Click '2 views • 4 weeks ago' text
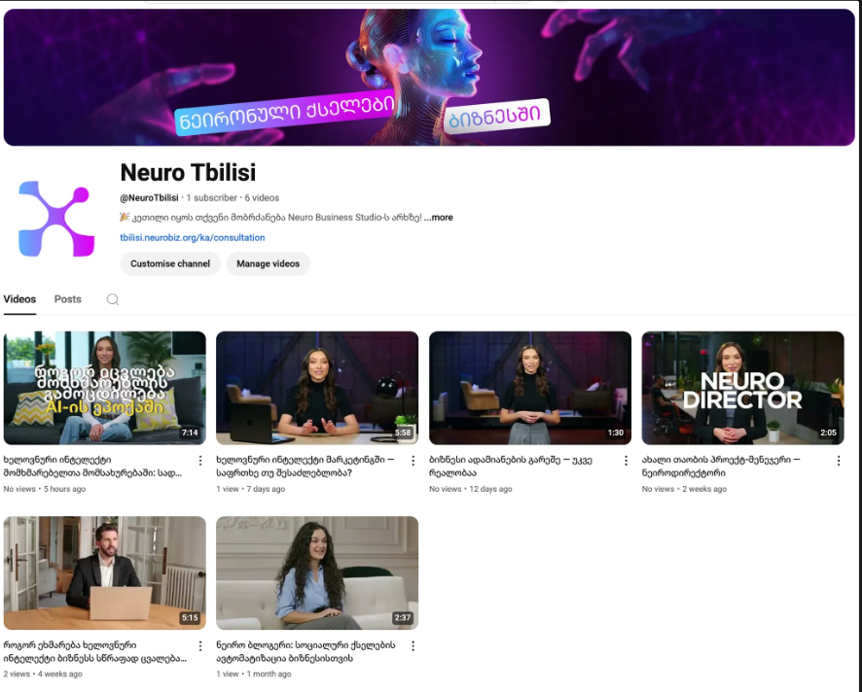 43,674
